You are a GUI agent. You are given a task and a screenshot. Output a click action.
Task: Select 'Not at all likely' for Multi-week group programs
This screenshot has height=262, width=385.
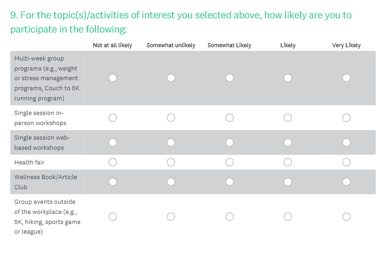pos(113,78)
